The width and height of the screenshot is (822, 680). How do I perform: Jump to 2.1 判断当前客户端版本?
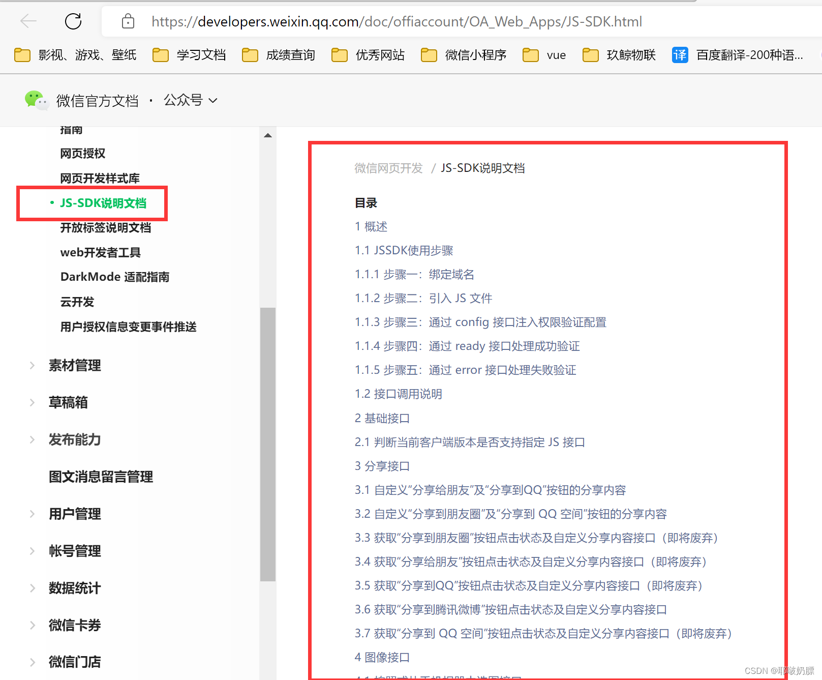[x=470, y=442]
